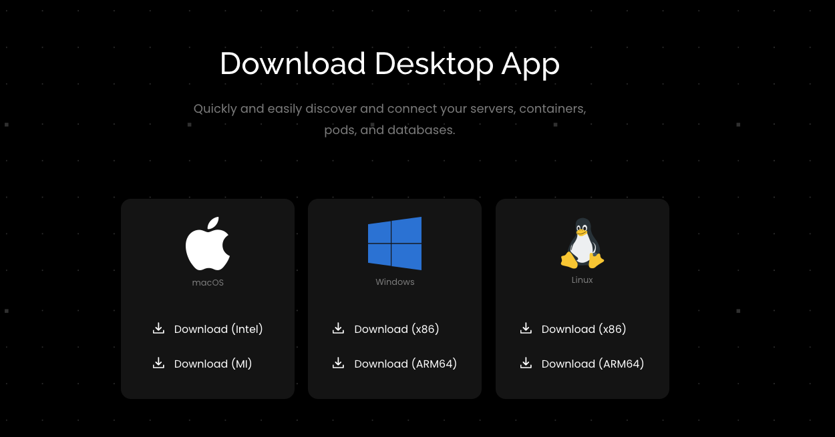The image size is (835, 437).
Task: Click download arrow icon beside Linux x86
Action: click(x=526, y=328)
